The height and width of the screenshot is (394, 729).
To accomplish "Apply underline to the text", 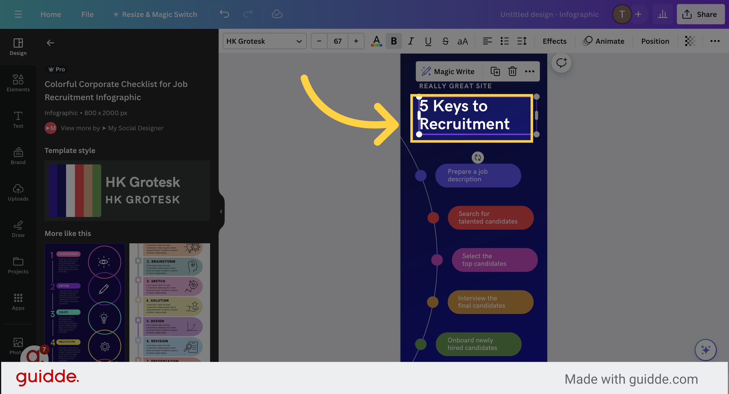I will click(428, 41).
